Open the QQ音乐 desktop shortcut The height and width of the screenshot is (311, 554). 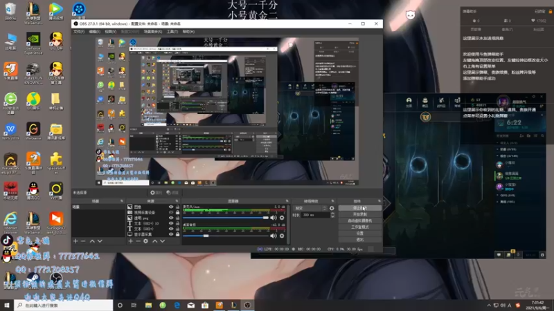click(33, 101)
